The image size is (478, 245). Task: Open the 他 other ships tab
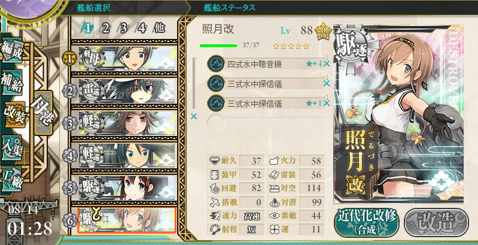[159, 28]
